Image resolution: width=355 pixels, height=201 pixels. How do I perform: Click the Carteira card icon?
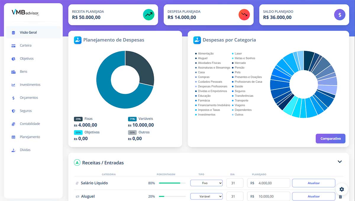pos(13,46)
